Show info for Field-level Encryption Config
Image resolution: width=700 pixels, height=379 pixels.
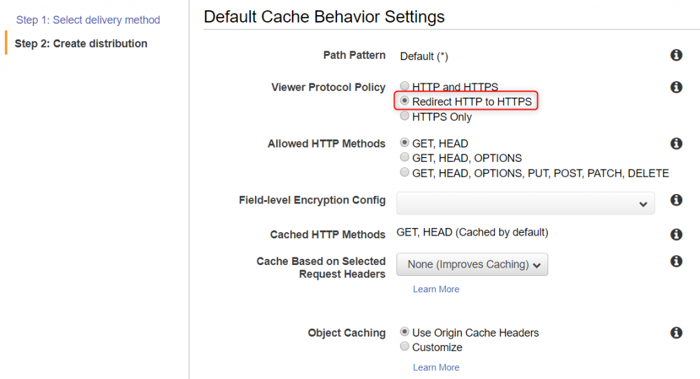click(676, 200)
